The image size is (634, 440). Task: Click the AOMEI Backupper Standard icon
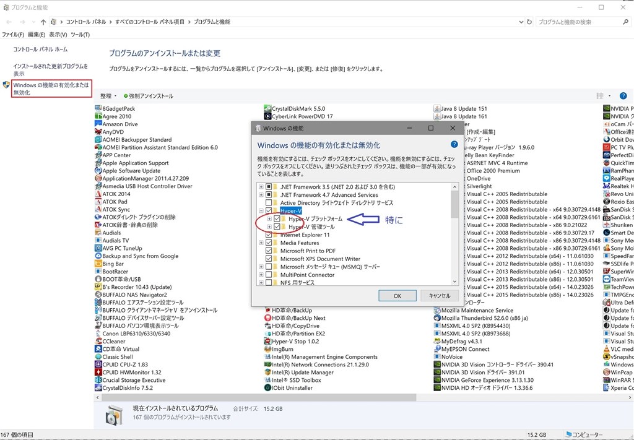coord(98,139)
